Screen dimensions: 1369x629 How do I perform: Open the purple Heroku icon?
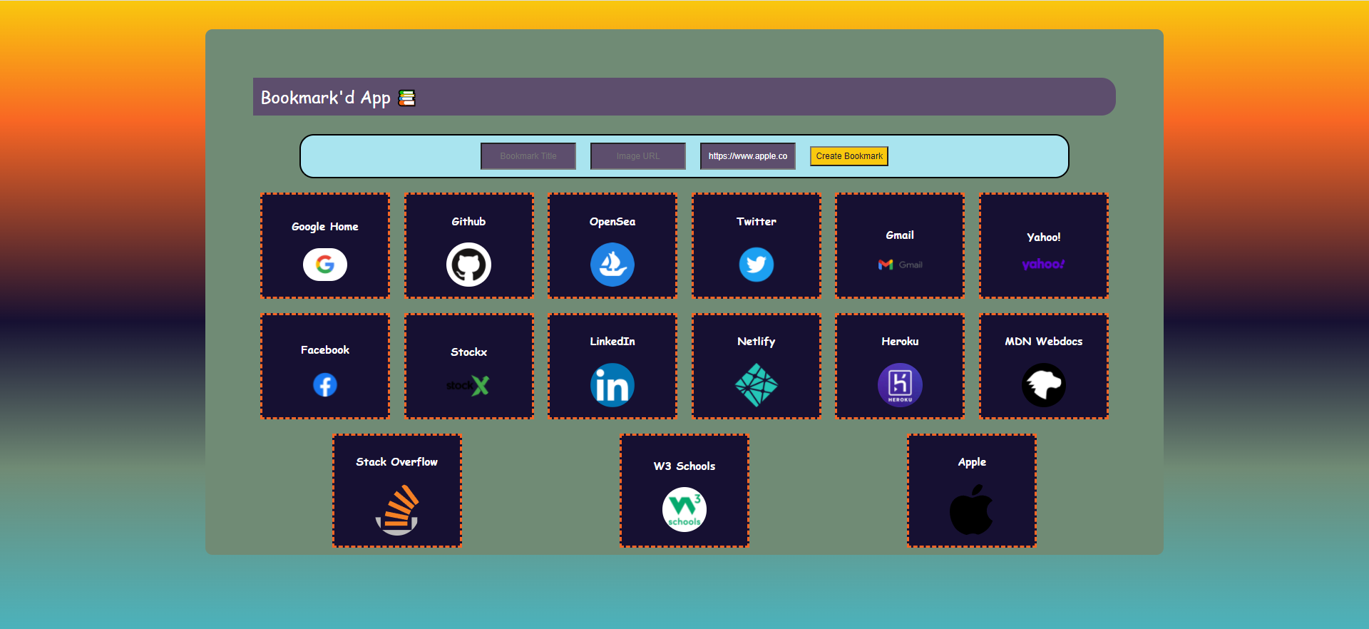coord(900,385)
